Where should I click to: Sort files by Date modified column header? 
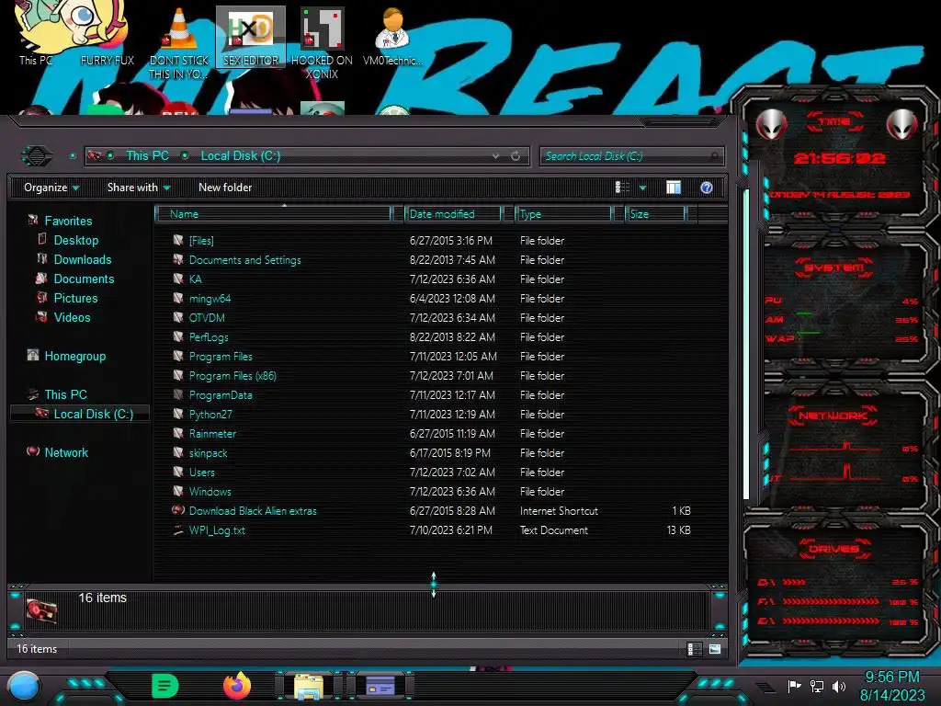[452, 213]
